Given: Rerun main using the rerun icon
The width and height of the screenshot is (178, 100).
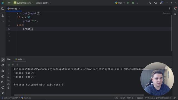Looking at the screenshot, I should point(9,64).
